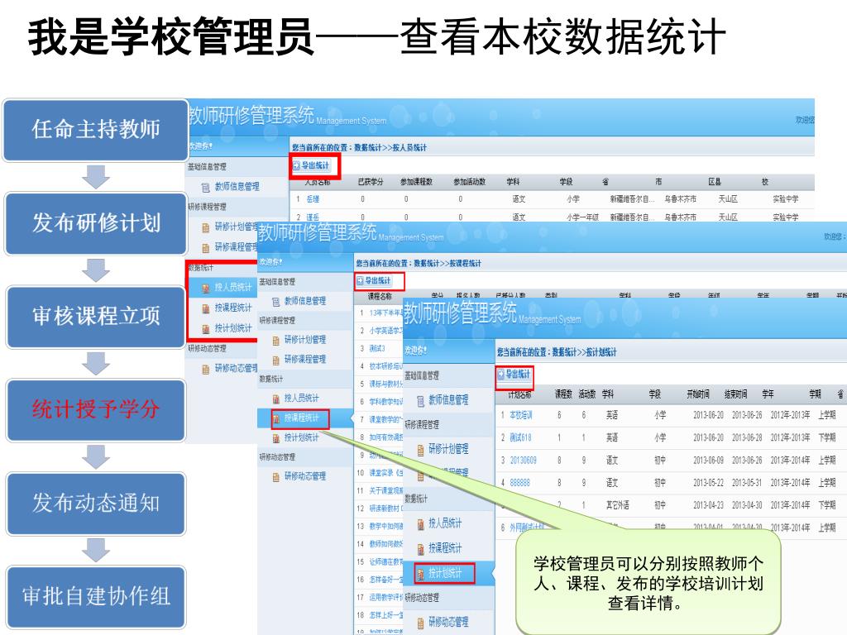Image resolution: width=847 pixels, height=635 pixels.
Task: Open course link 测试3 in middle window
Action: 377,348
